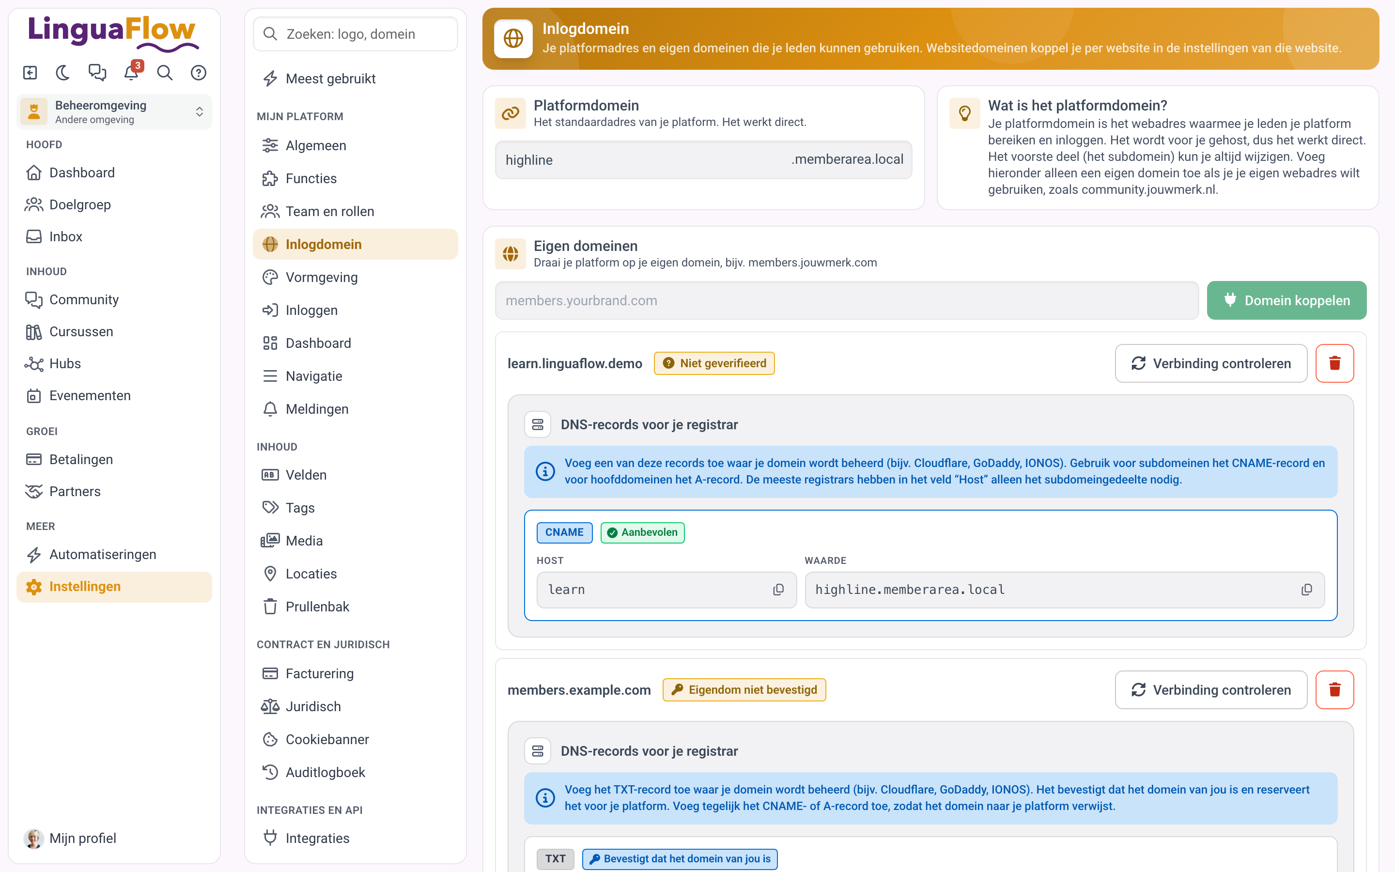Click the Niet geverifieerd status badge
The height and width of the screenshot is (872, 1395).
click(714, 363)
